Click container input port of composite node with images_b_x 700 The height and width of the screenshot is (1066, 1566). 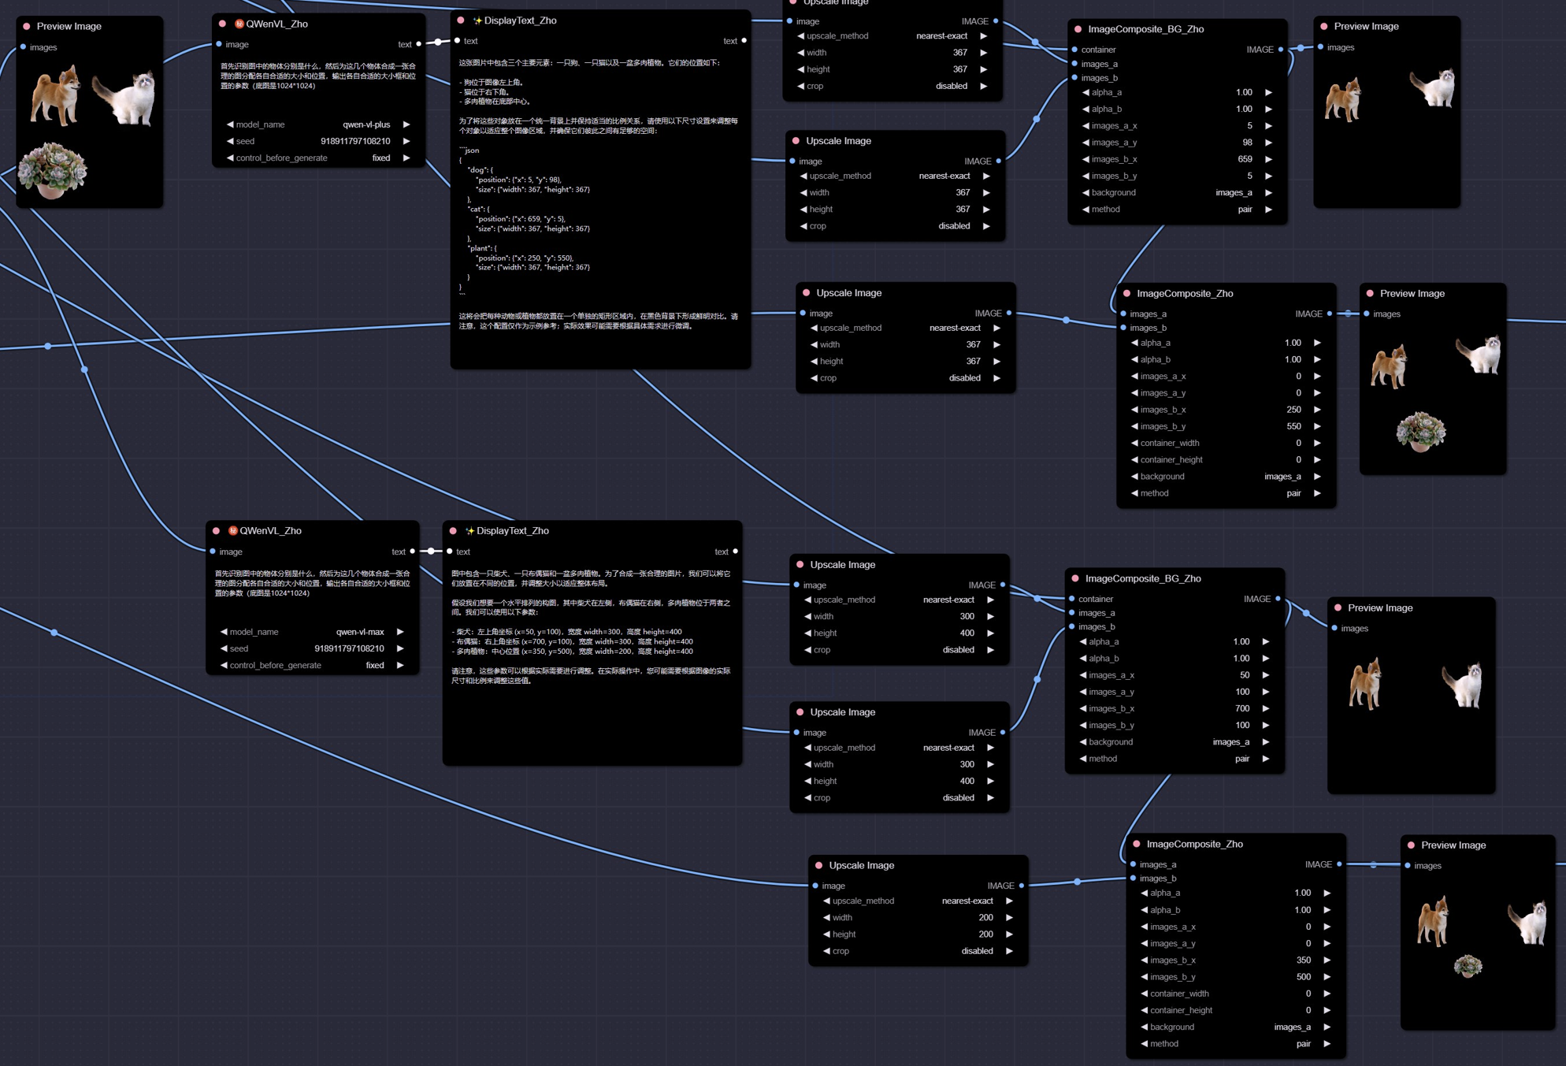click(1072, 599)
